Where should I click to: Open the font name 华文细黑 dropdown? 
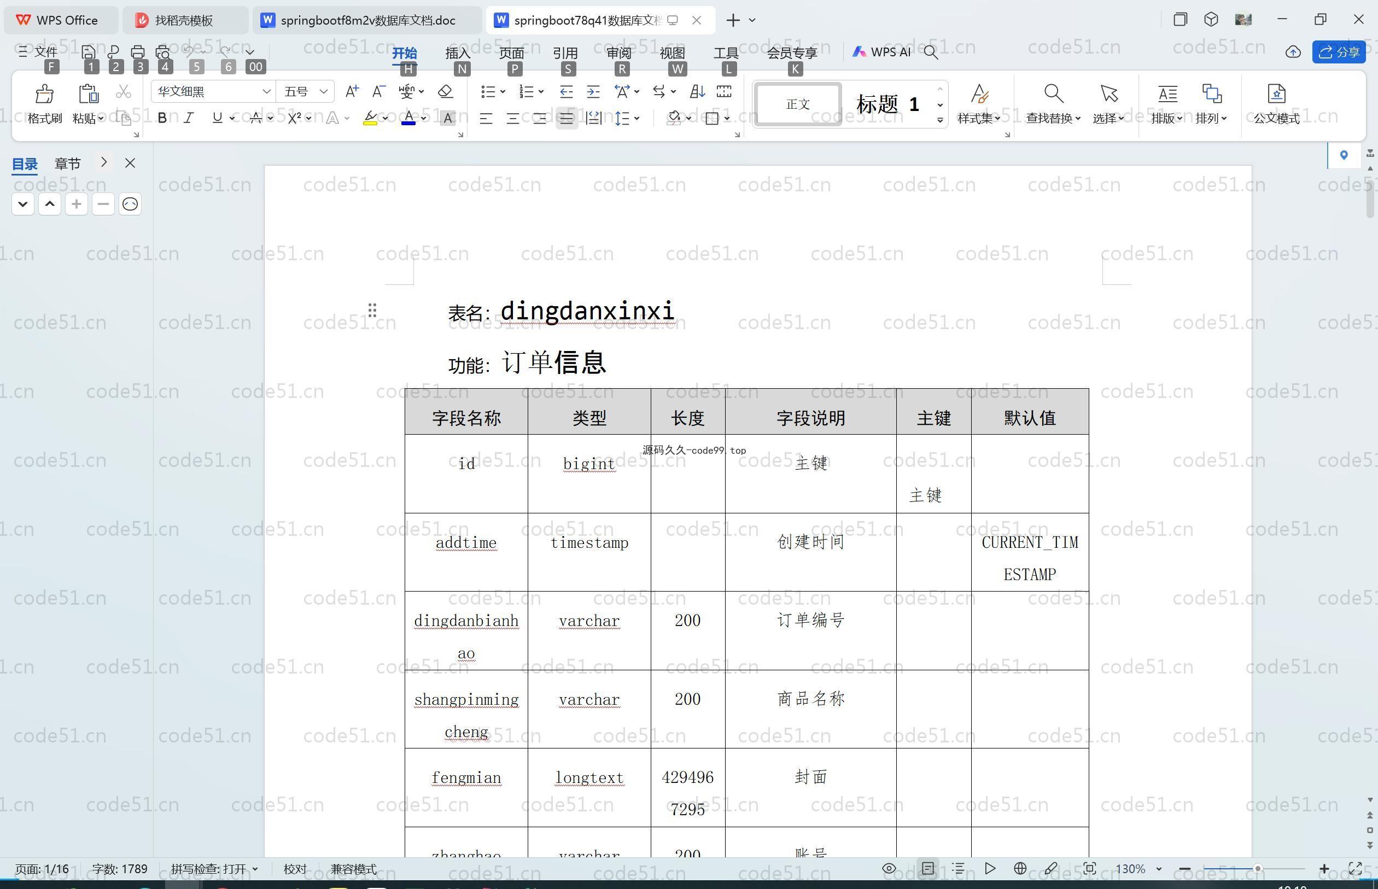(266, 91)
